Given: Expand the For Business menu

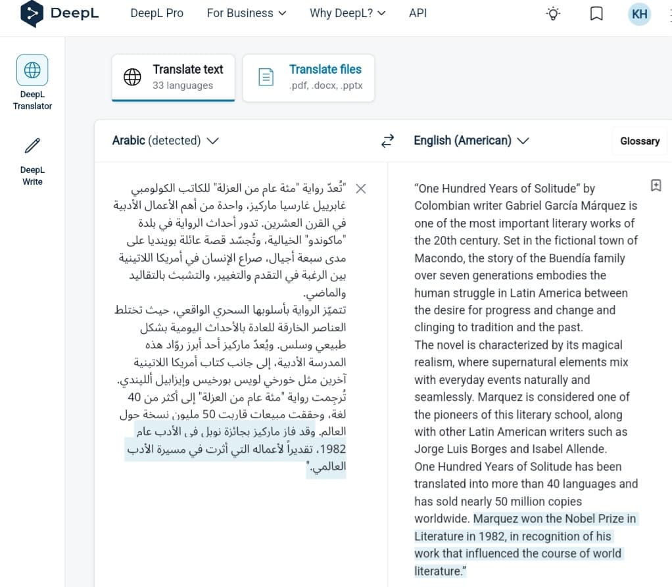Looking at the screenshot, I should pyautogui.click(x=247, y=13).
